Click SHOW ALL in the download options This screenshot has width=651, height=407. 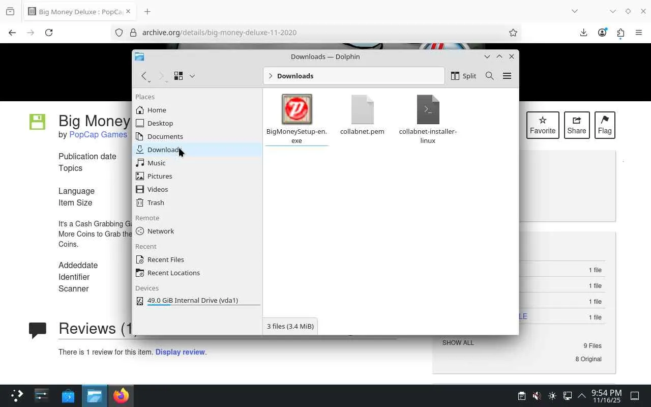point(458,343)
